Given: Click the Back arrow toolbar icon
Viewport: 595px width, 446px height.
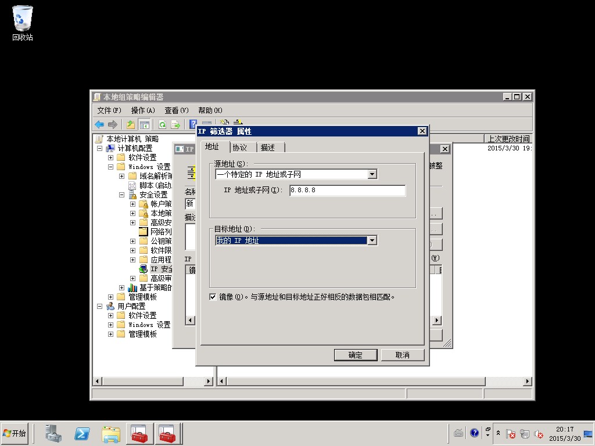Looking at the screenshot, I should pos(99,124).
